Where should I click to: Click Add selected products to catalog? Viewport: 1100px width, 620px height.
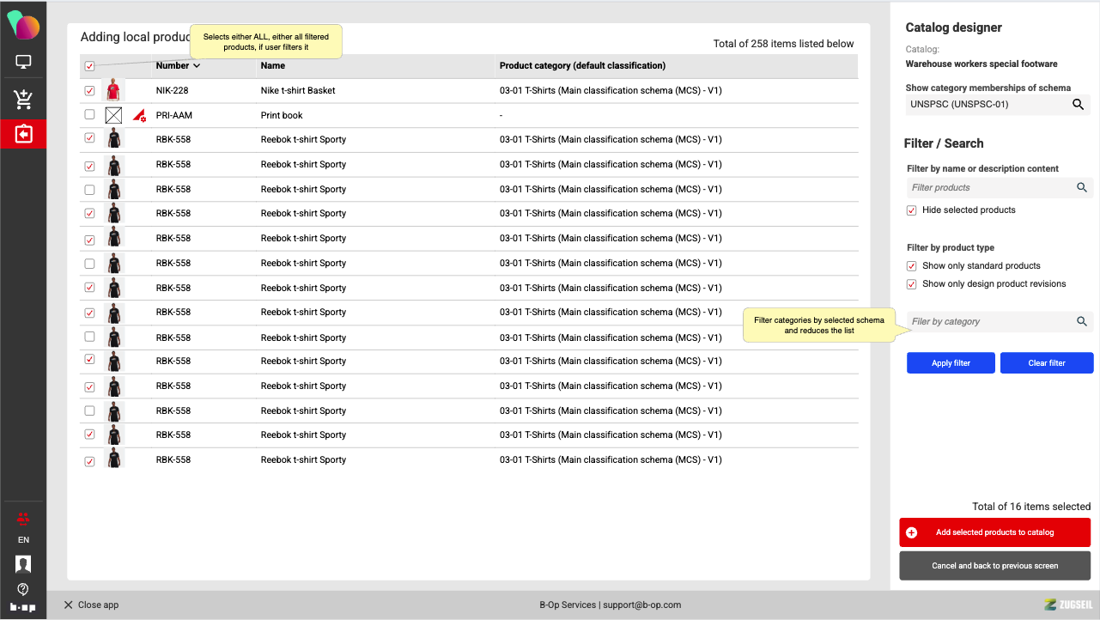coord(994,532)
